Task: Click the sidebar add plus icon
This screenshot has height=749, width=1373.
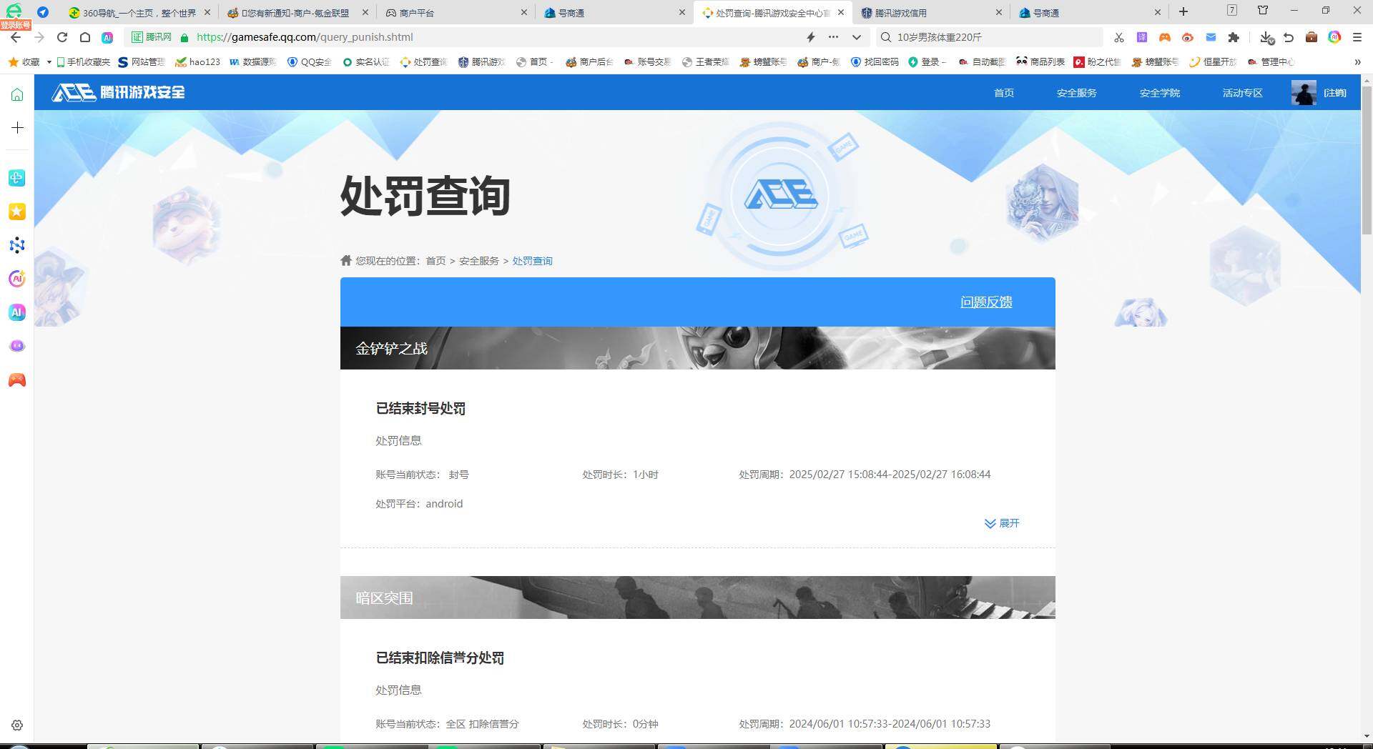Action: coord(17,128)
